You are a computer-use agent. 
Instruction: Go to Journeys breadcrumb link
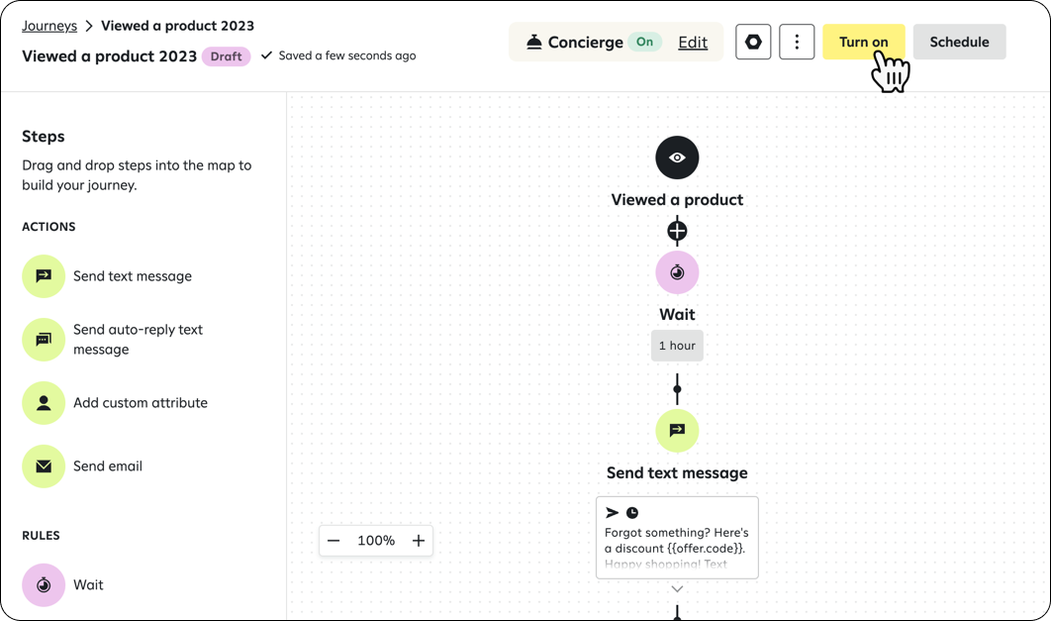coord(49,26)
